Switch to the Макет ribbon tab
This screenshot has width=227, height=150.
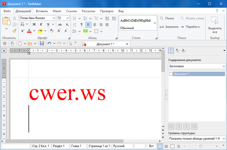point(57,11)
